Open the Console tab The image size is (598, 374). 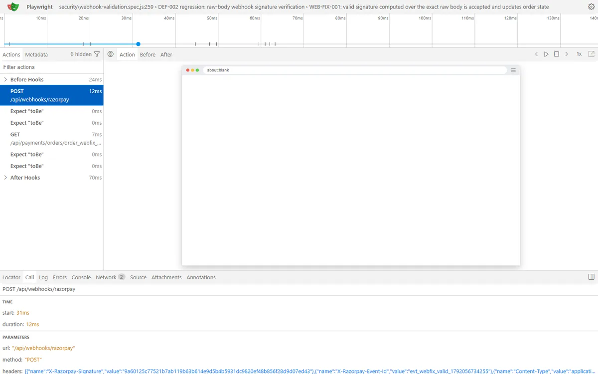point(81,277)
